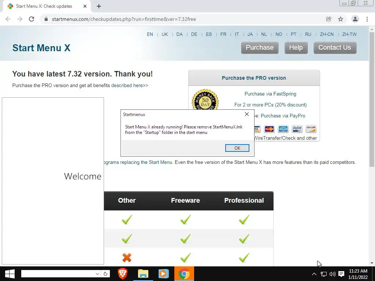Click the taskbar address input field
The image size is (375, 281).
coord(58,274)
